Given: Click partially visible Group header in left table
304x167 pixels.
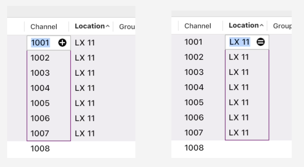Looking at the screenshot, I should (127, 27).
